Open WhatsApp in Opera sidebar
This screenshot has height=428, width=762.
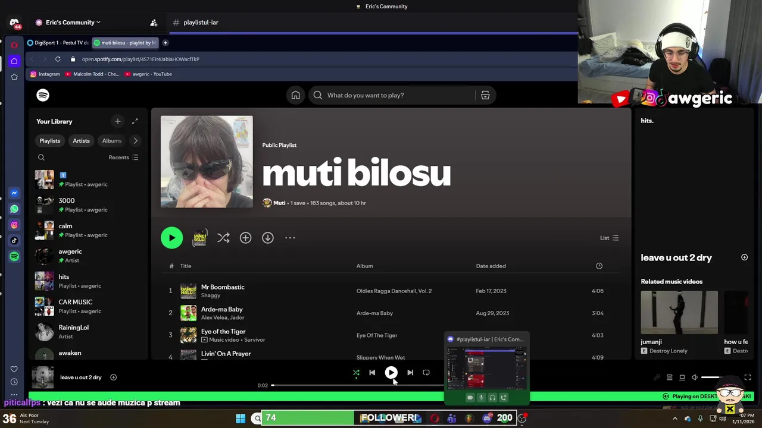point(14,209)
